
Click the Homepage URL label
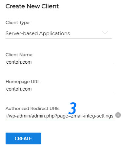[23, 82]
